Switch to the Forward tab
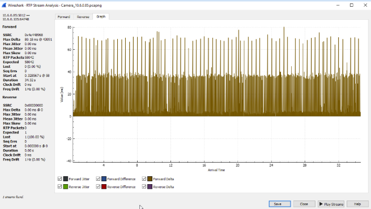Image resolution: width=371 pixels, height=209 pixels. (64, 17)
